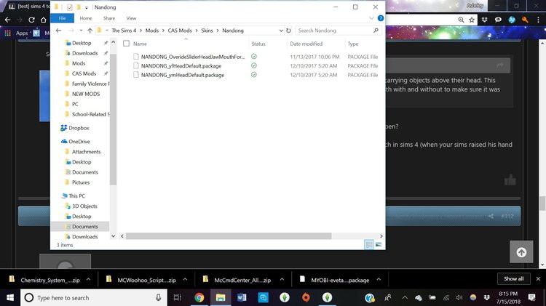Click the back arrow in File Explorer
The image size is (546, 306).
tap(58, 31)
